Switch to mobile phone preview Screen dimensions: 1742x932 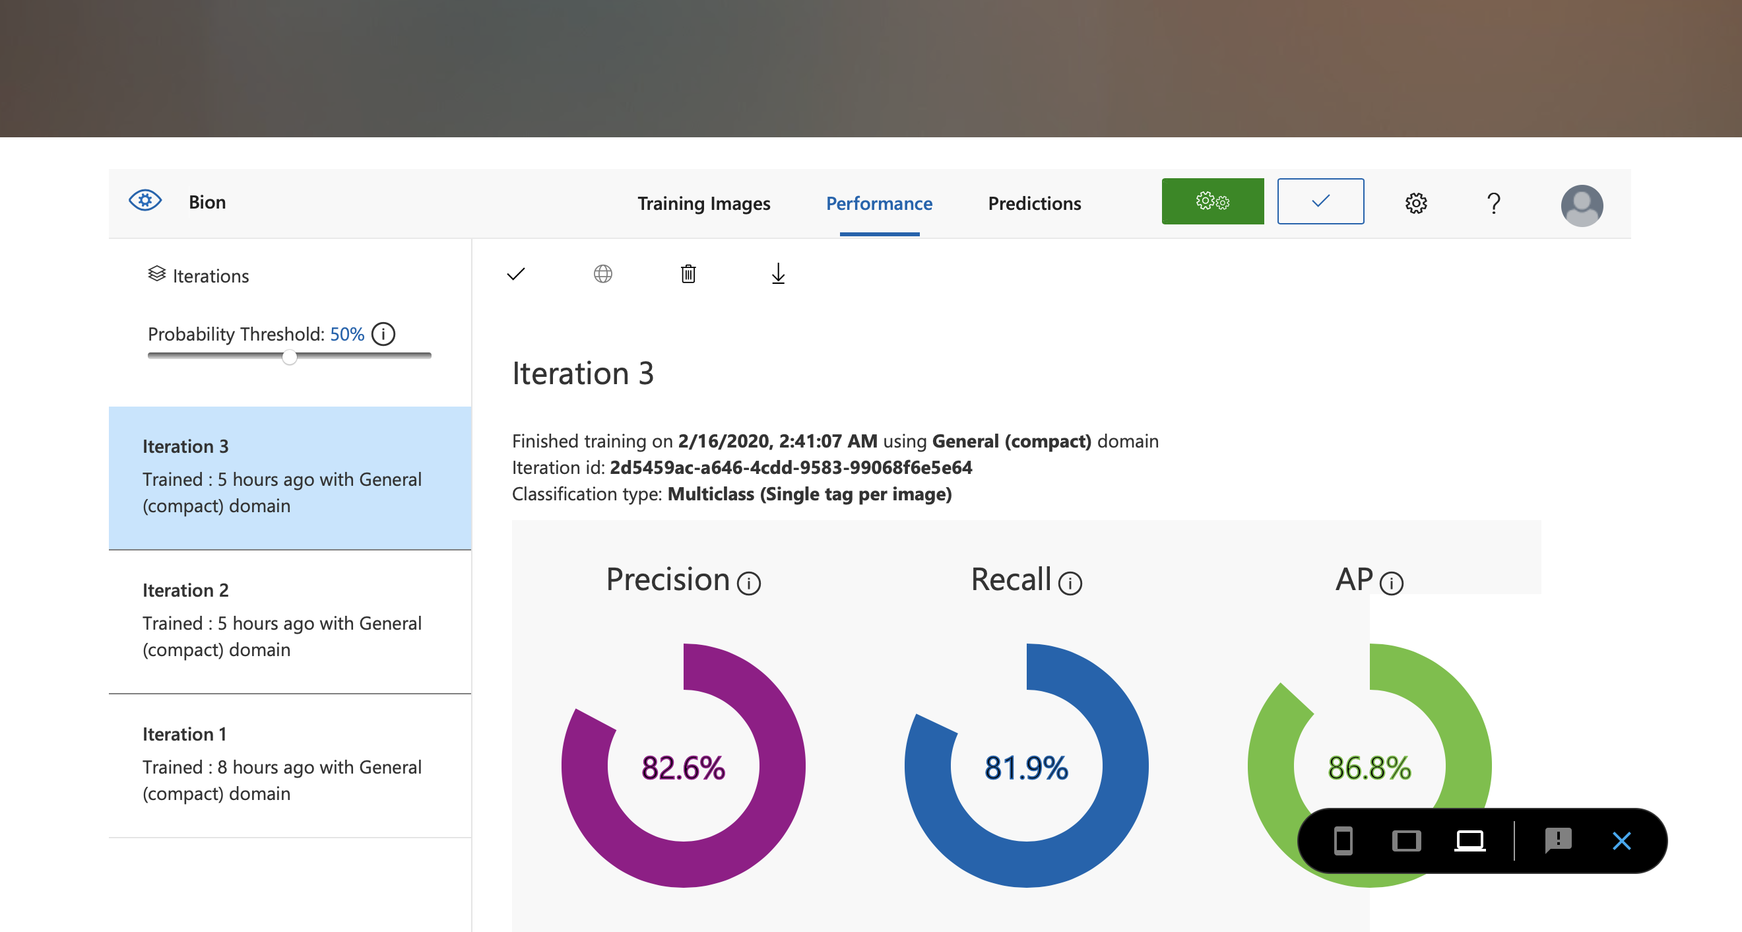1343,841
